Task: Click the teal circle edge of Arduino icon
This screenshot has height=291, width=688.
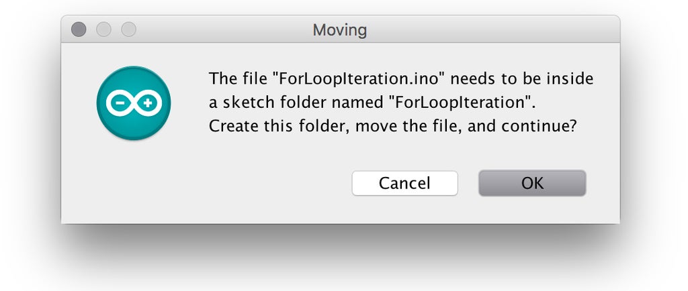Action: point(99,103)
